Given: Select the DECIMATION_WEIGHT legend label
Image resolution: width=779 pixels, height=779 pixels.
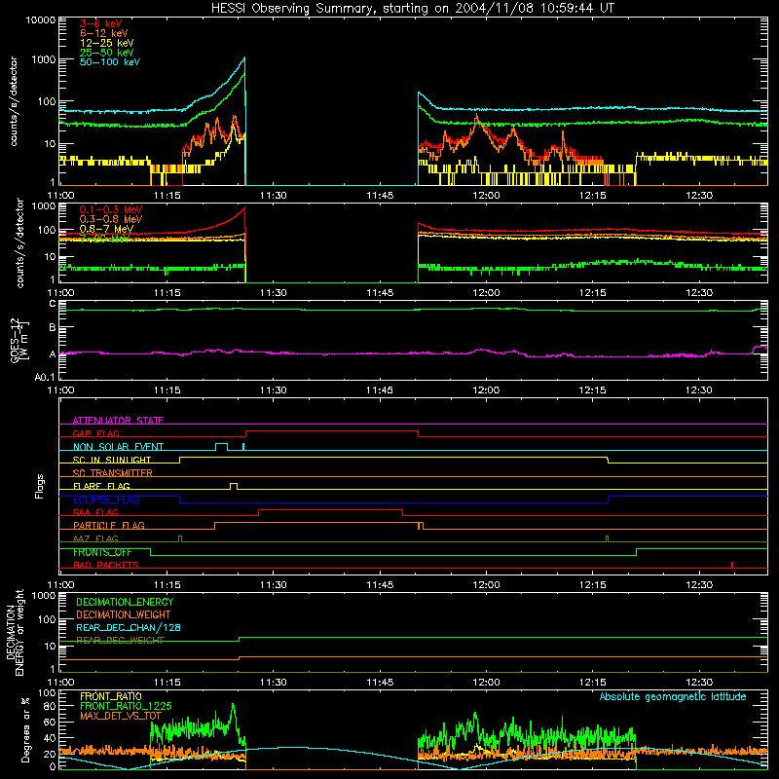Looking at the screenshot, I should tap(124, 614).
